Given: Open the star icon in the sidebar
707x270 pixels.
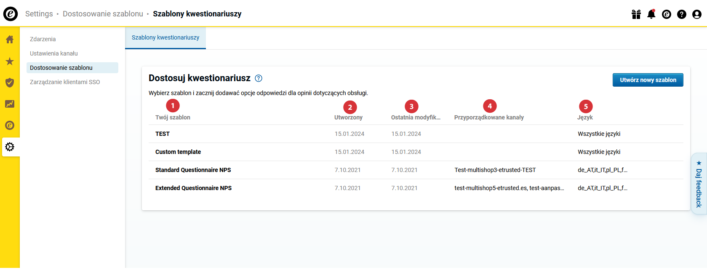Looking at the screenshot, I should click(x=10, y=61).
